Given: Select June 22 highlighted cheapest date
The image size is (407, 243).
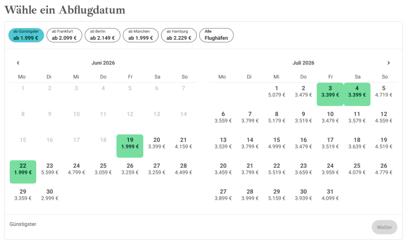Looking at the screenshot, I should point(23,172).
